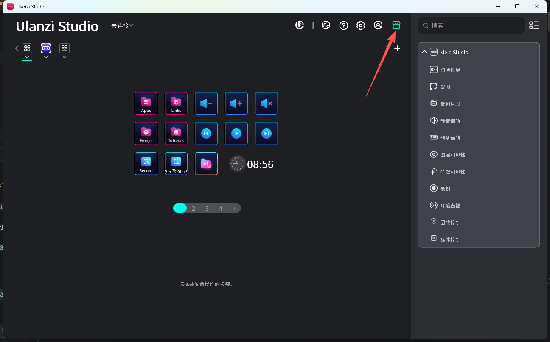The image size is (550, 342).
Task: Expand the 未连接 device dropdown
Action: coord(122,26)
